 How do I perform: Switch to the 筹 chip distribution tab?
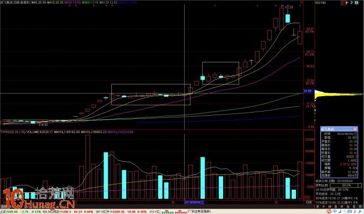(360, 207)
